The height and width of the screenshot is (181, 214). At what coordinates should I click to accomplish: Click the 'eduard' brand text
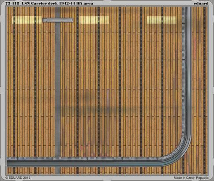point(201,4)
